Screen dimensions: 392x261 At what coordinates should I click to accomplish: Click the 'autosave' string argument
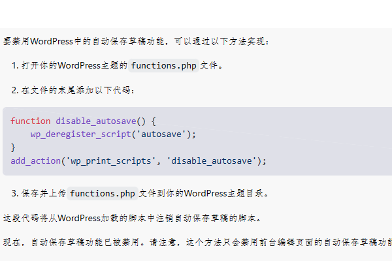(x=161, y=134)
